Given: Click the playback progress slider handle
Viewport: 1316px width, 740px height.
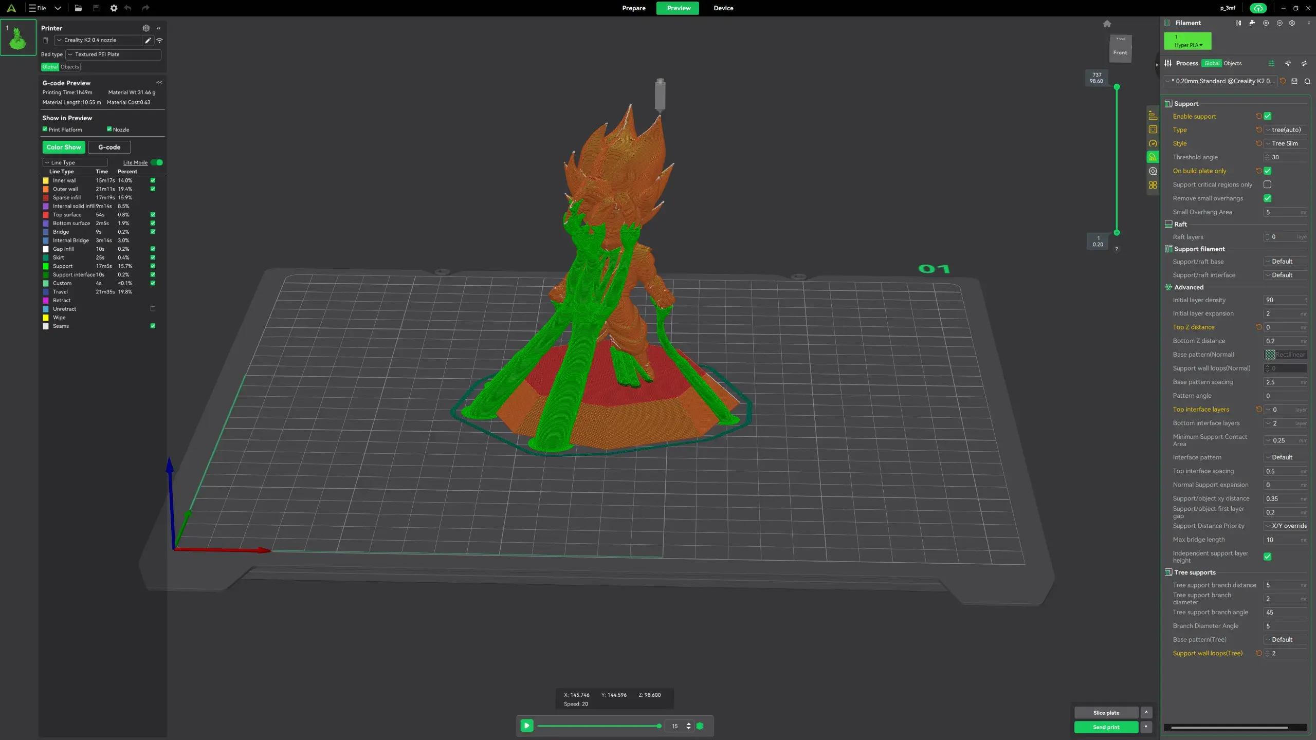Looking at the screenshot, I should point(659,726).
